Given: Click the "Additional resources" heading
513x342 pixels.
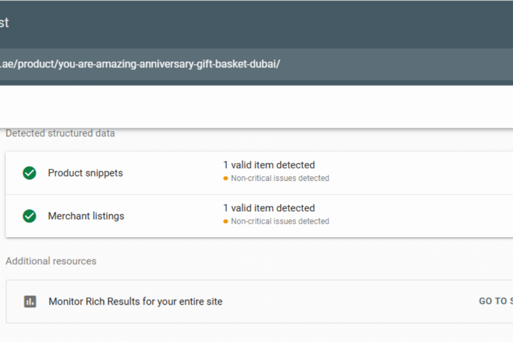Looking at the screenshot, I should [51, 261].
